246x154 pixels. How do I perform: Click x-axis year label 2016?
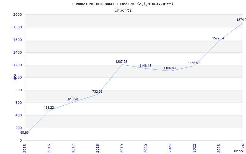(49, 148)
